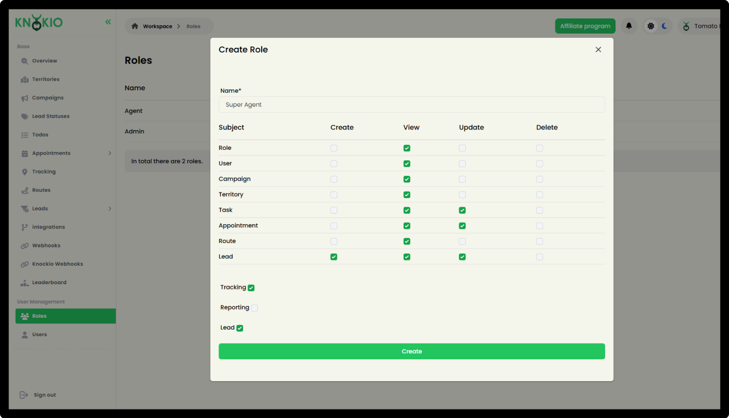The height and width of the screenshot is (418, 729).
Task: Uncheck View permission for User
Action: pyautogui.click(x=407, y=164)
